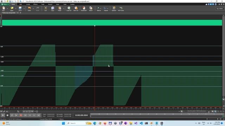
Task: Open the Windows Start menu
Action: click(63, 123)
